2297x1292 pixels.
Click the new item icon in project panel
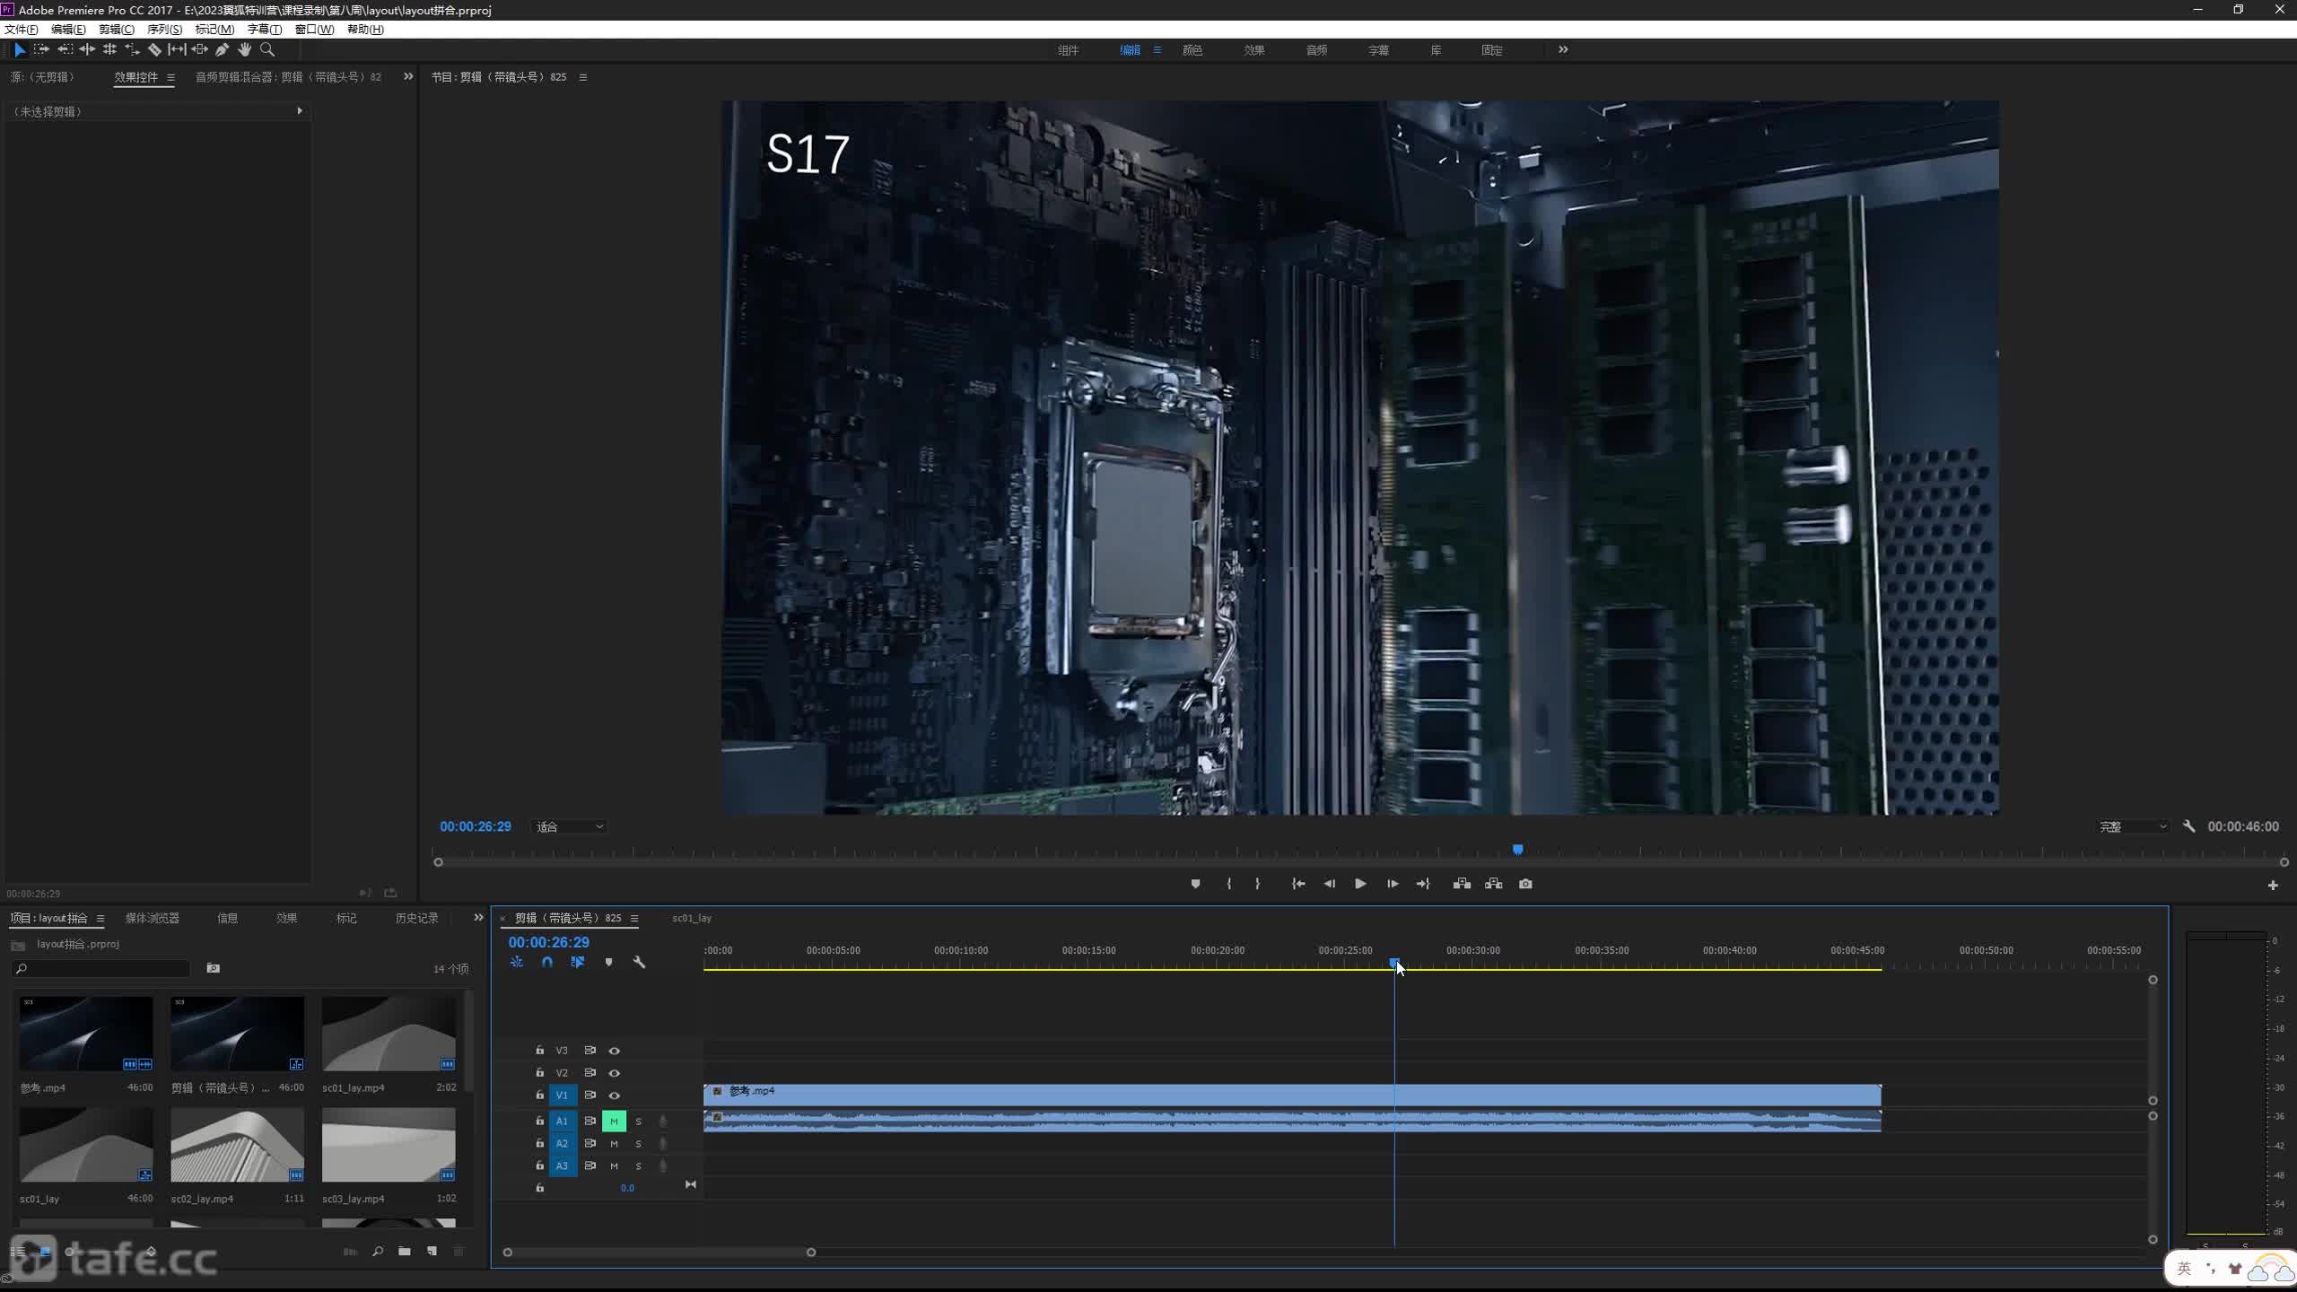click(432, 1252)
